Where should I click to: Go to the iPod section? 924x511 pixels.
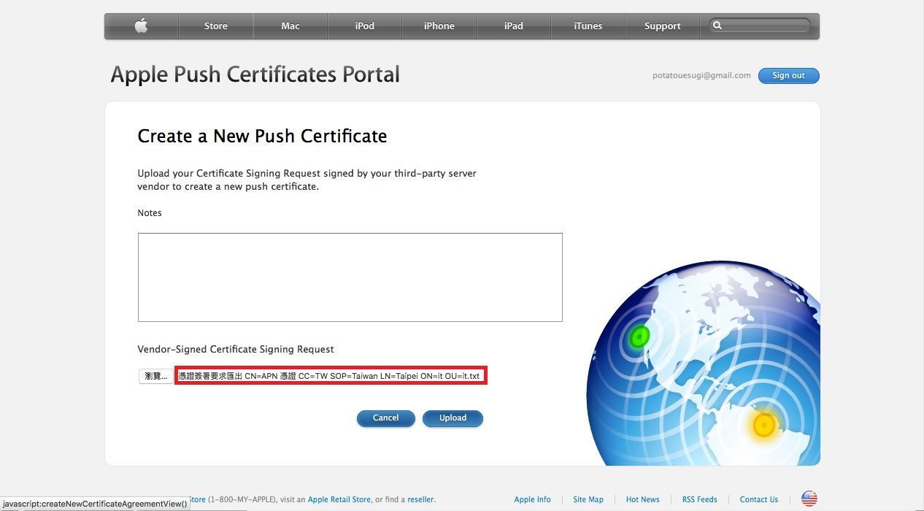[365, 26]
